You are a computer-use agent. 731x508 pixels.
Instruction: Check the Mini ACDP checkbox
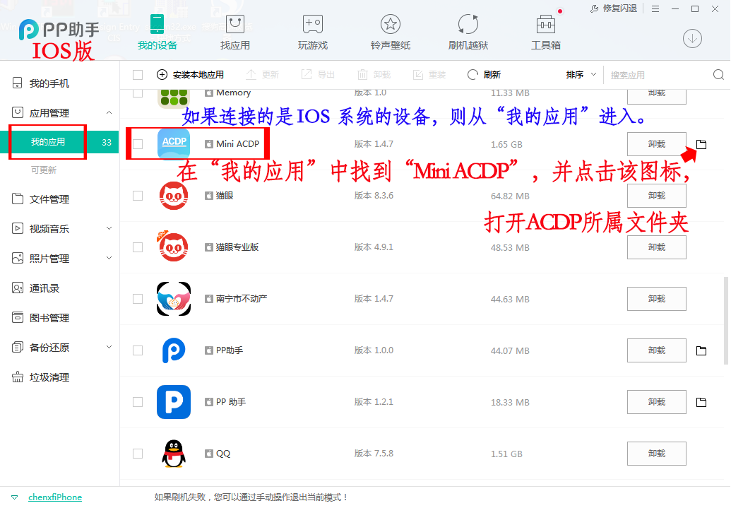click(138, 144)
